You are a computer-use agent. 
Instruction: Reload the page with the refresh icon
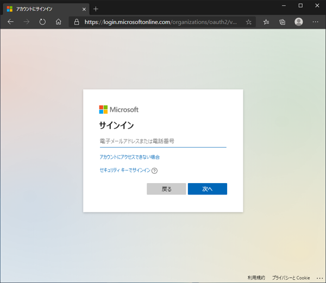42,22
